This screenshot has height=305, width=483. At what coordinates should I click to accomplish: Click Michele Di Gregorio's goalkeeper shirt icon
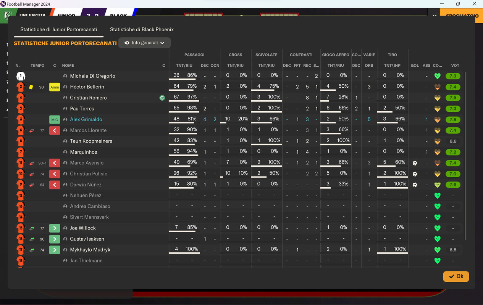(x=21, y=76)
